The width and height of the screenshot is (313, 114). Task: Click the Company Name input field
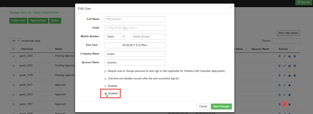(x=135, y=54)
